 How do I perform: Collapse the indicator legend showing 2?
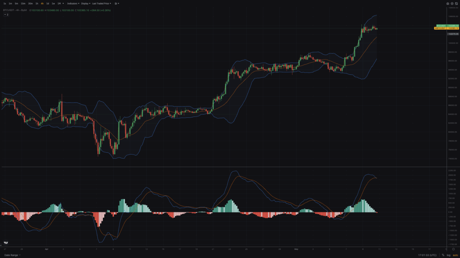tap(6, 14)
